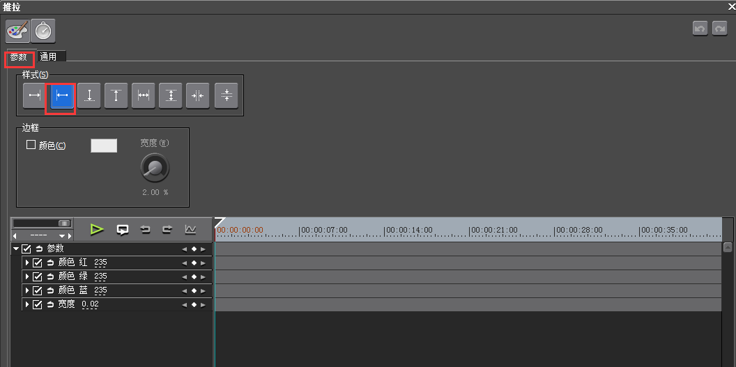This screenshot has width=736, height=367.
Task: Go to next keyframe on 参数 row
Action: coord(204,249)
